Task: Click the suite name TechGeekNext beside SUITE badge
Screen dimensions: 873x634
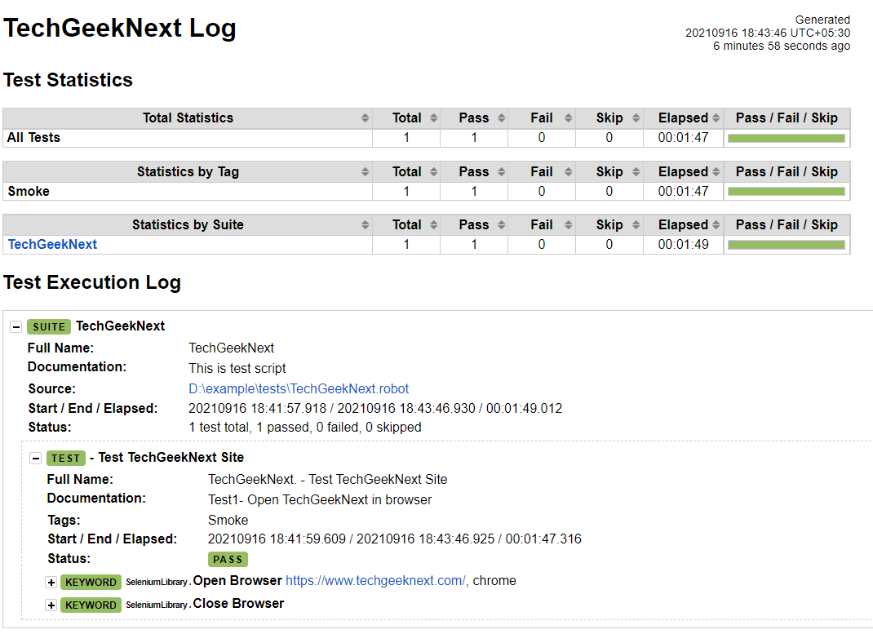Action: coord(120,326)
